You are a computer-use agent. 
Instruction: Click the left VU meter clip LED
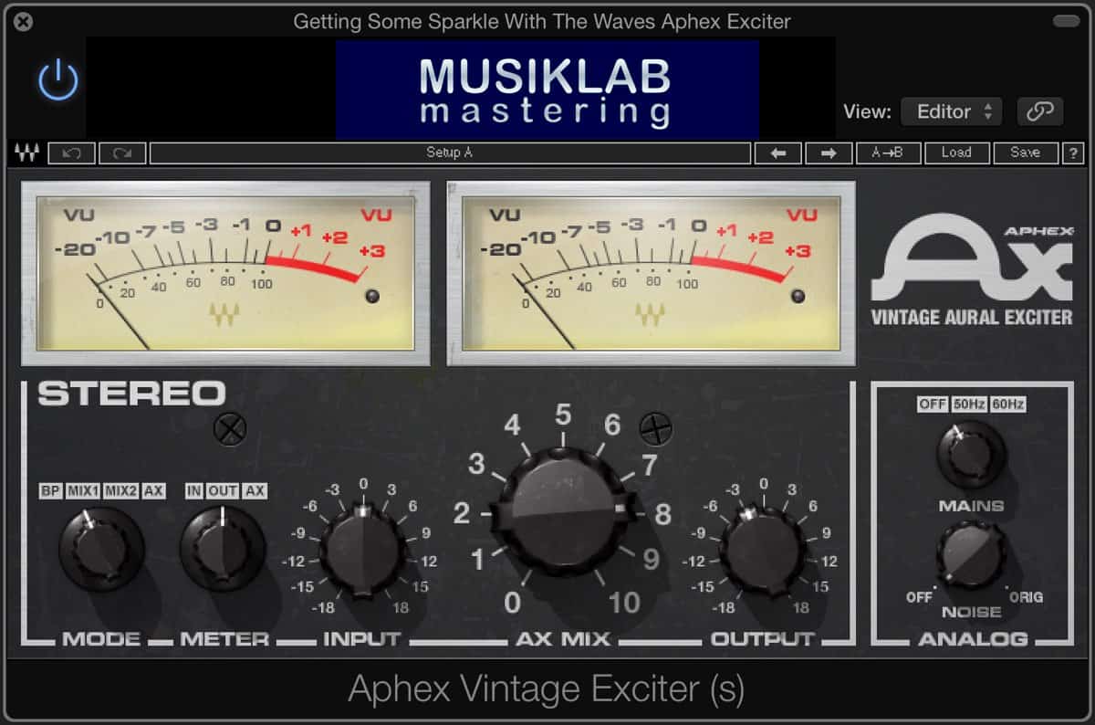[371, 296]
